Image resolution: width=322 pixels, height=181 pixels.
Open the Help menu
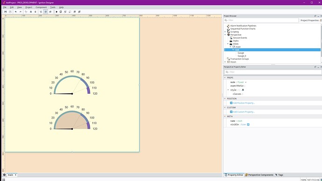(62, 7)
